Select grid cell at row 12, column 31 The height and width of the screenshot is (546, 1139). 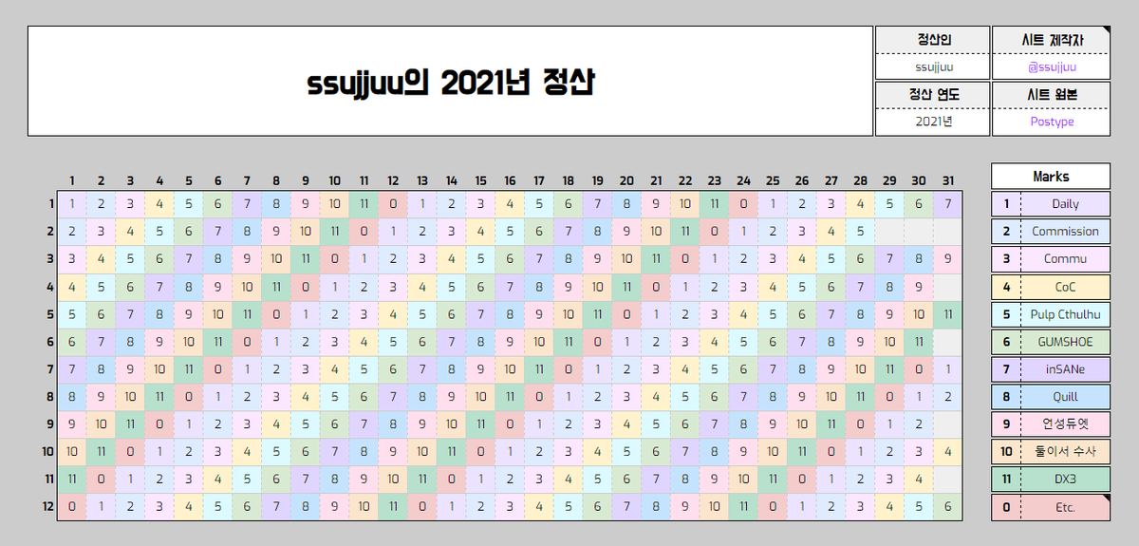[x=947, y=506]
